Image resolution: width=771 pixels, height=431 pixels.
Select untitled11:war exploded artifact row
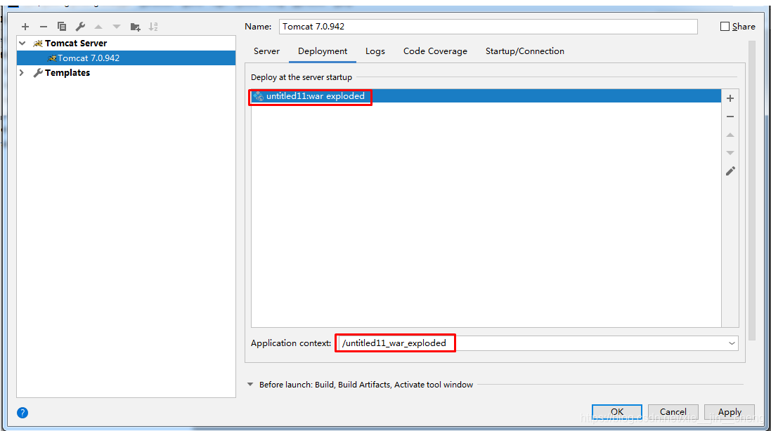[x=486, y=96]
